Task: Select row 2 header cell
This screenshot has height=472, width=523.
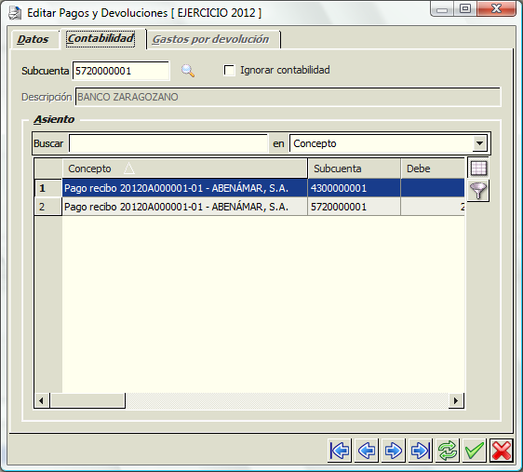Action: (48, 207)
